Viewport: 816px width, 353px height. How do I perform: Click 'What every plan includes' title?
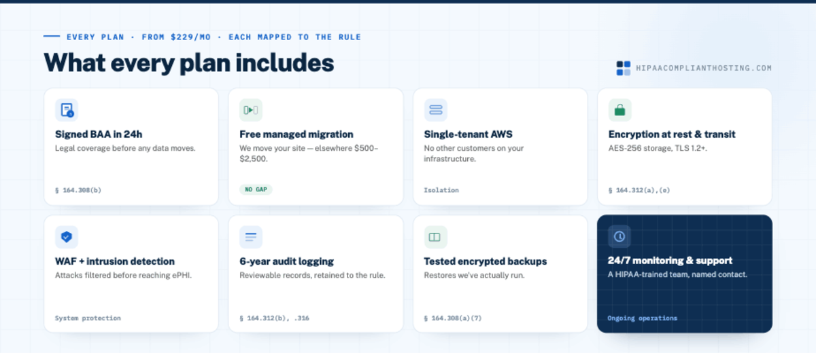click(189, 62)
